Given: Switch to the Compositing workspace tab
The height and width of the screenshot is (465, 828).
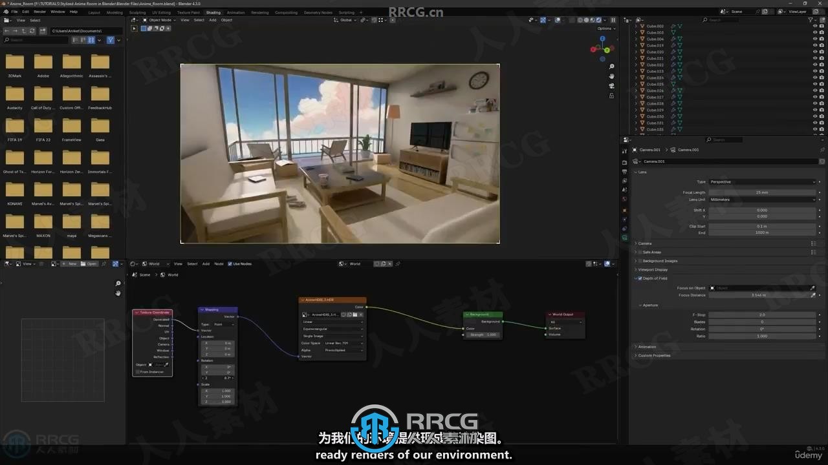Looking at the screenshot, I should (x=286, y=12).
